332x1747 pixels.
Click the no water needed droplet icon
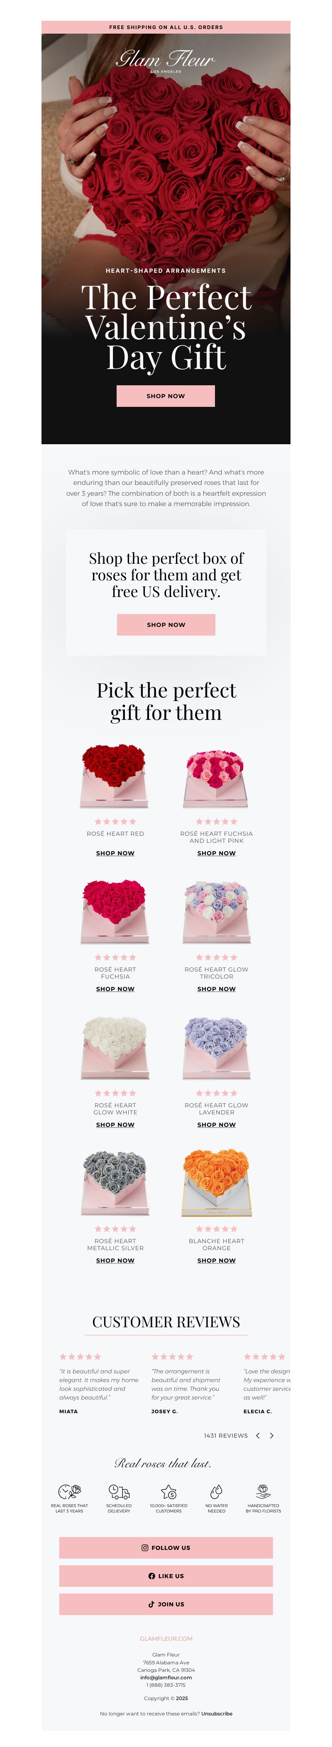[x=216, y=1491]
